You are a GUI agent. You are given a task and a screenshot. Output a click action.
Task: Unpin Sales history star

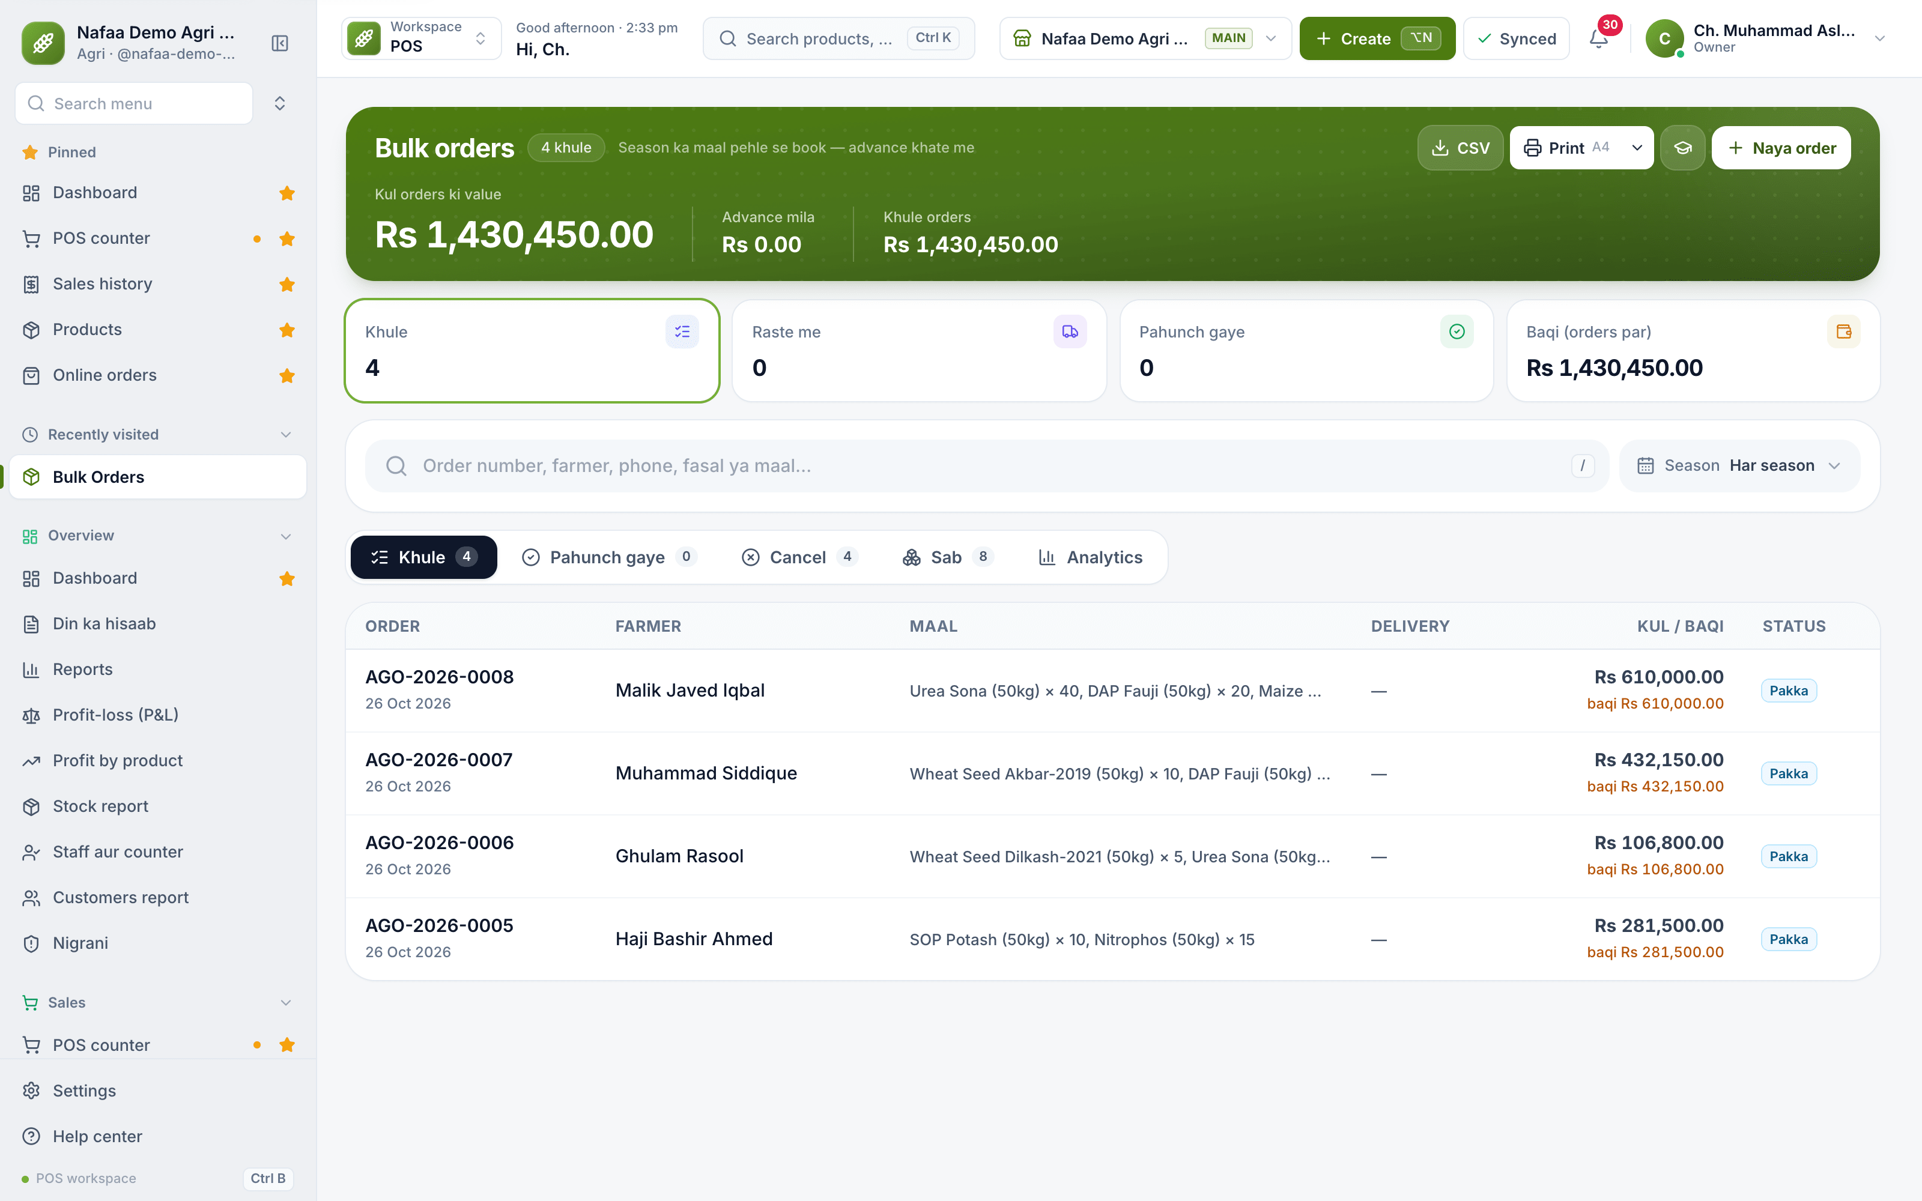tap(288, 283)
